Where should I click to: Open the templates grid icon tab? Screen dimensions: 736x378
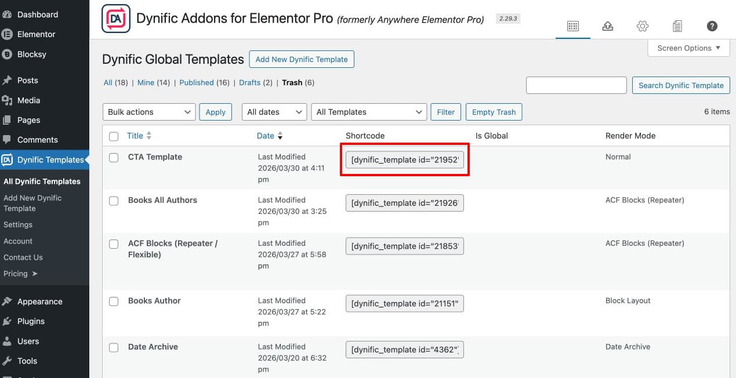(573, 26)
